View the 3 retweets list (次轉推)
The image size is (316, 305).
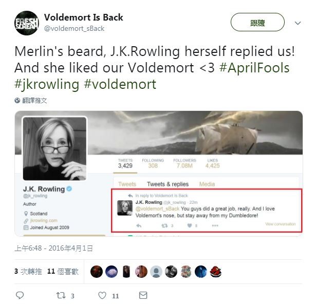[x=28, y=272]
